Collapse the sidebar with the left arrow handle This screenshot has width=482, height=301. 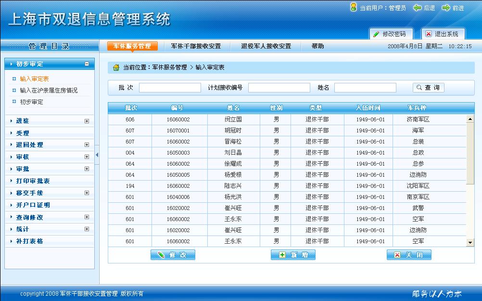point(97,155)
